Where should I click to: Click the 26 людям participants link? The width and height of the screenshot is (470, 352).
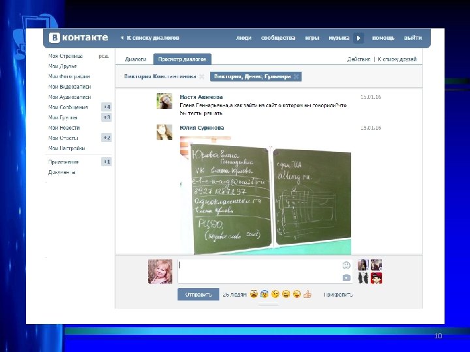pyautogui.click(x=235, y=295)
